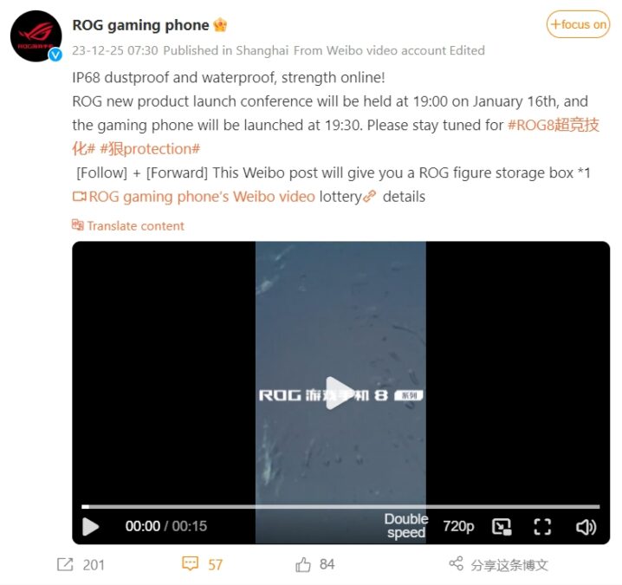Open the 720p quality selector
The image size is (622, 585).
pos(458,526)
